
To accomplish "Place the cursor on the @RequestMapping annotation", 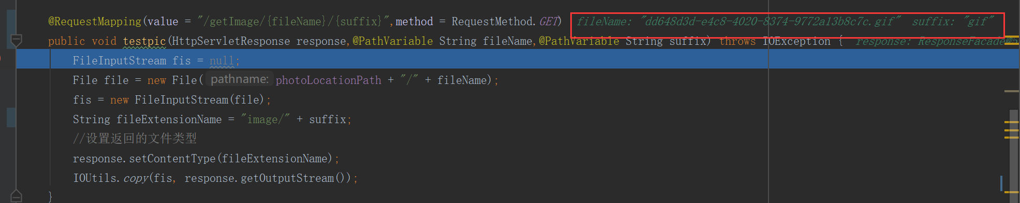I will (95, 22).
